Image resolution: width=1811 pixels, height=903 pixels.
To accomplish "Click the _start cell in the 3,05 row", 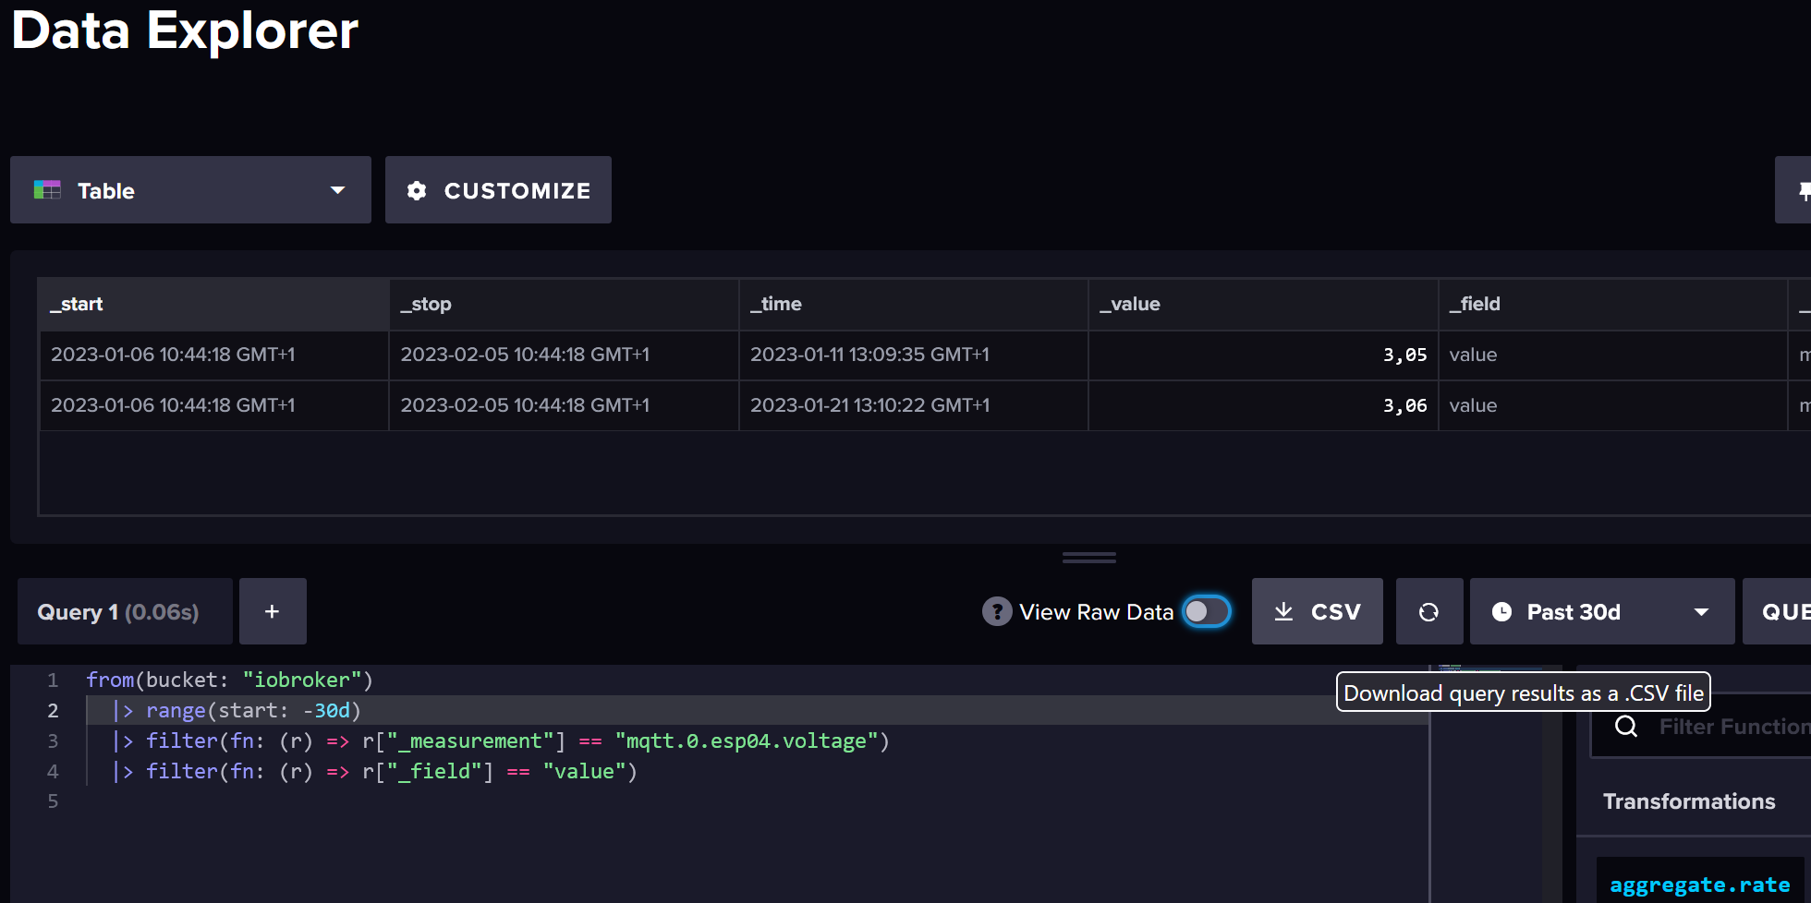I will [x=213, y=355].
